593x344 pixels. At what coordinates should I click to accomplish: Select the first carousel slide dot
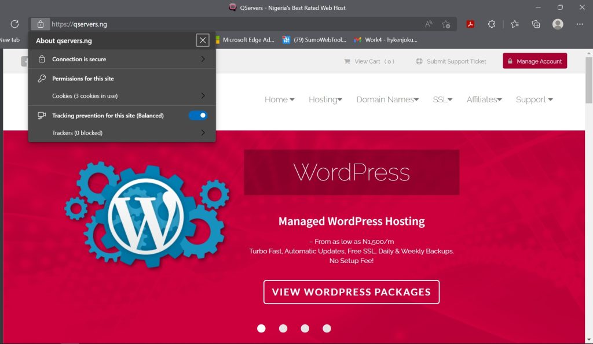pos(261,328)
